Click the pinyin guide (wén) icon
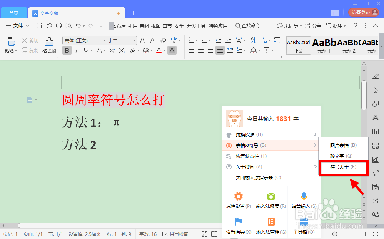The width and height of the screenshot is (384, 239). (174, 40)
